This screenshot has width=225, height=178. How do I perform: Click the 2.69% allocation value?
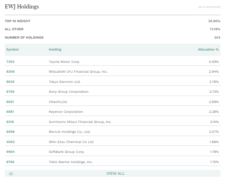[x=214, y=102]
